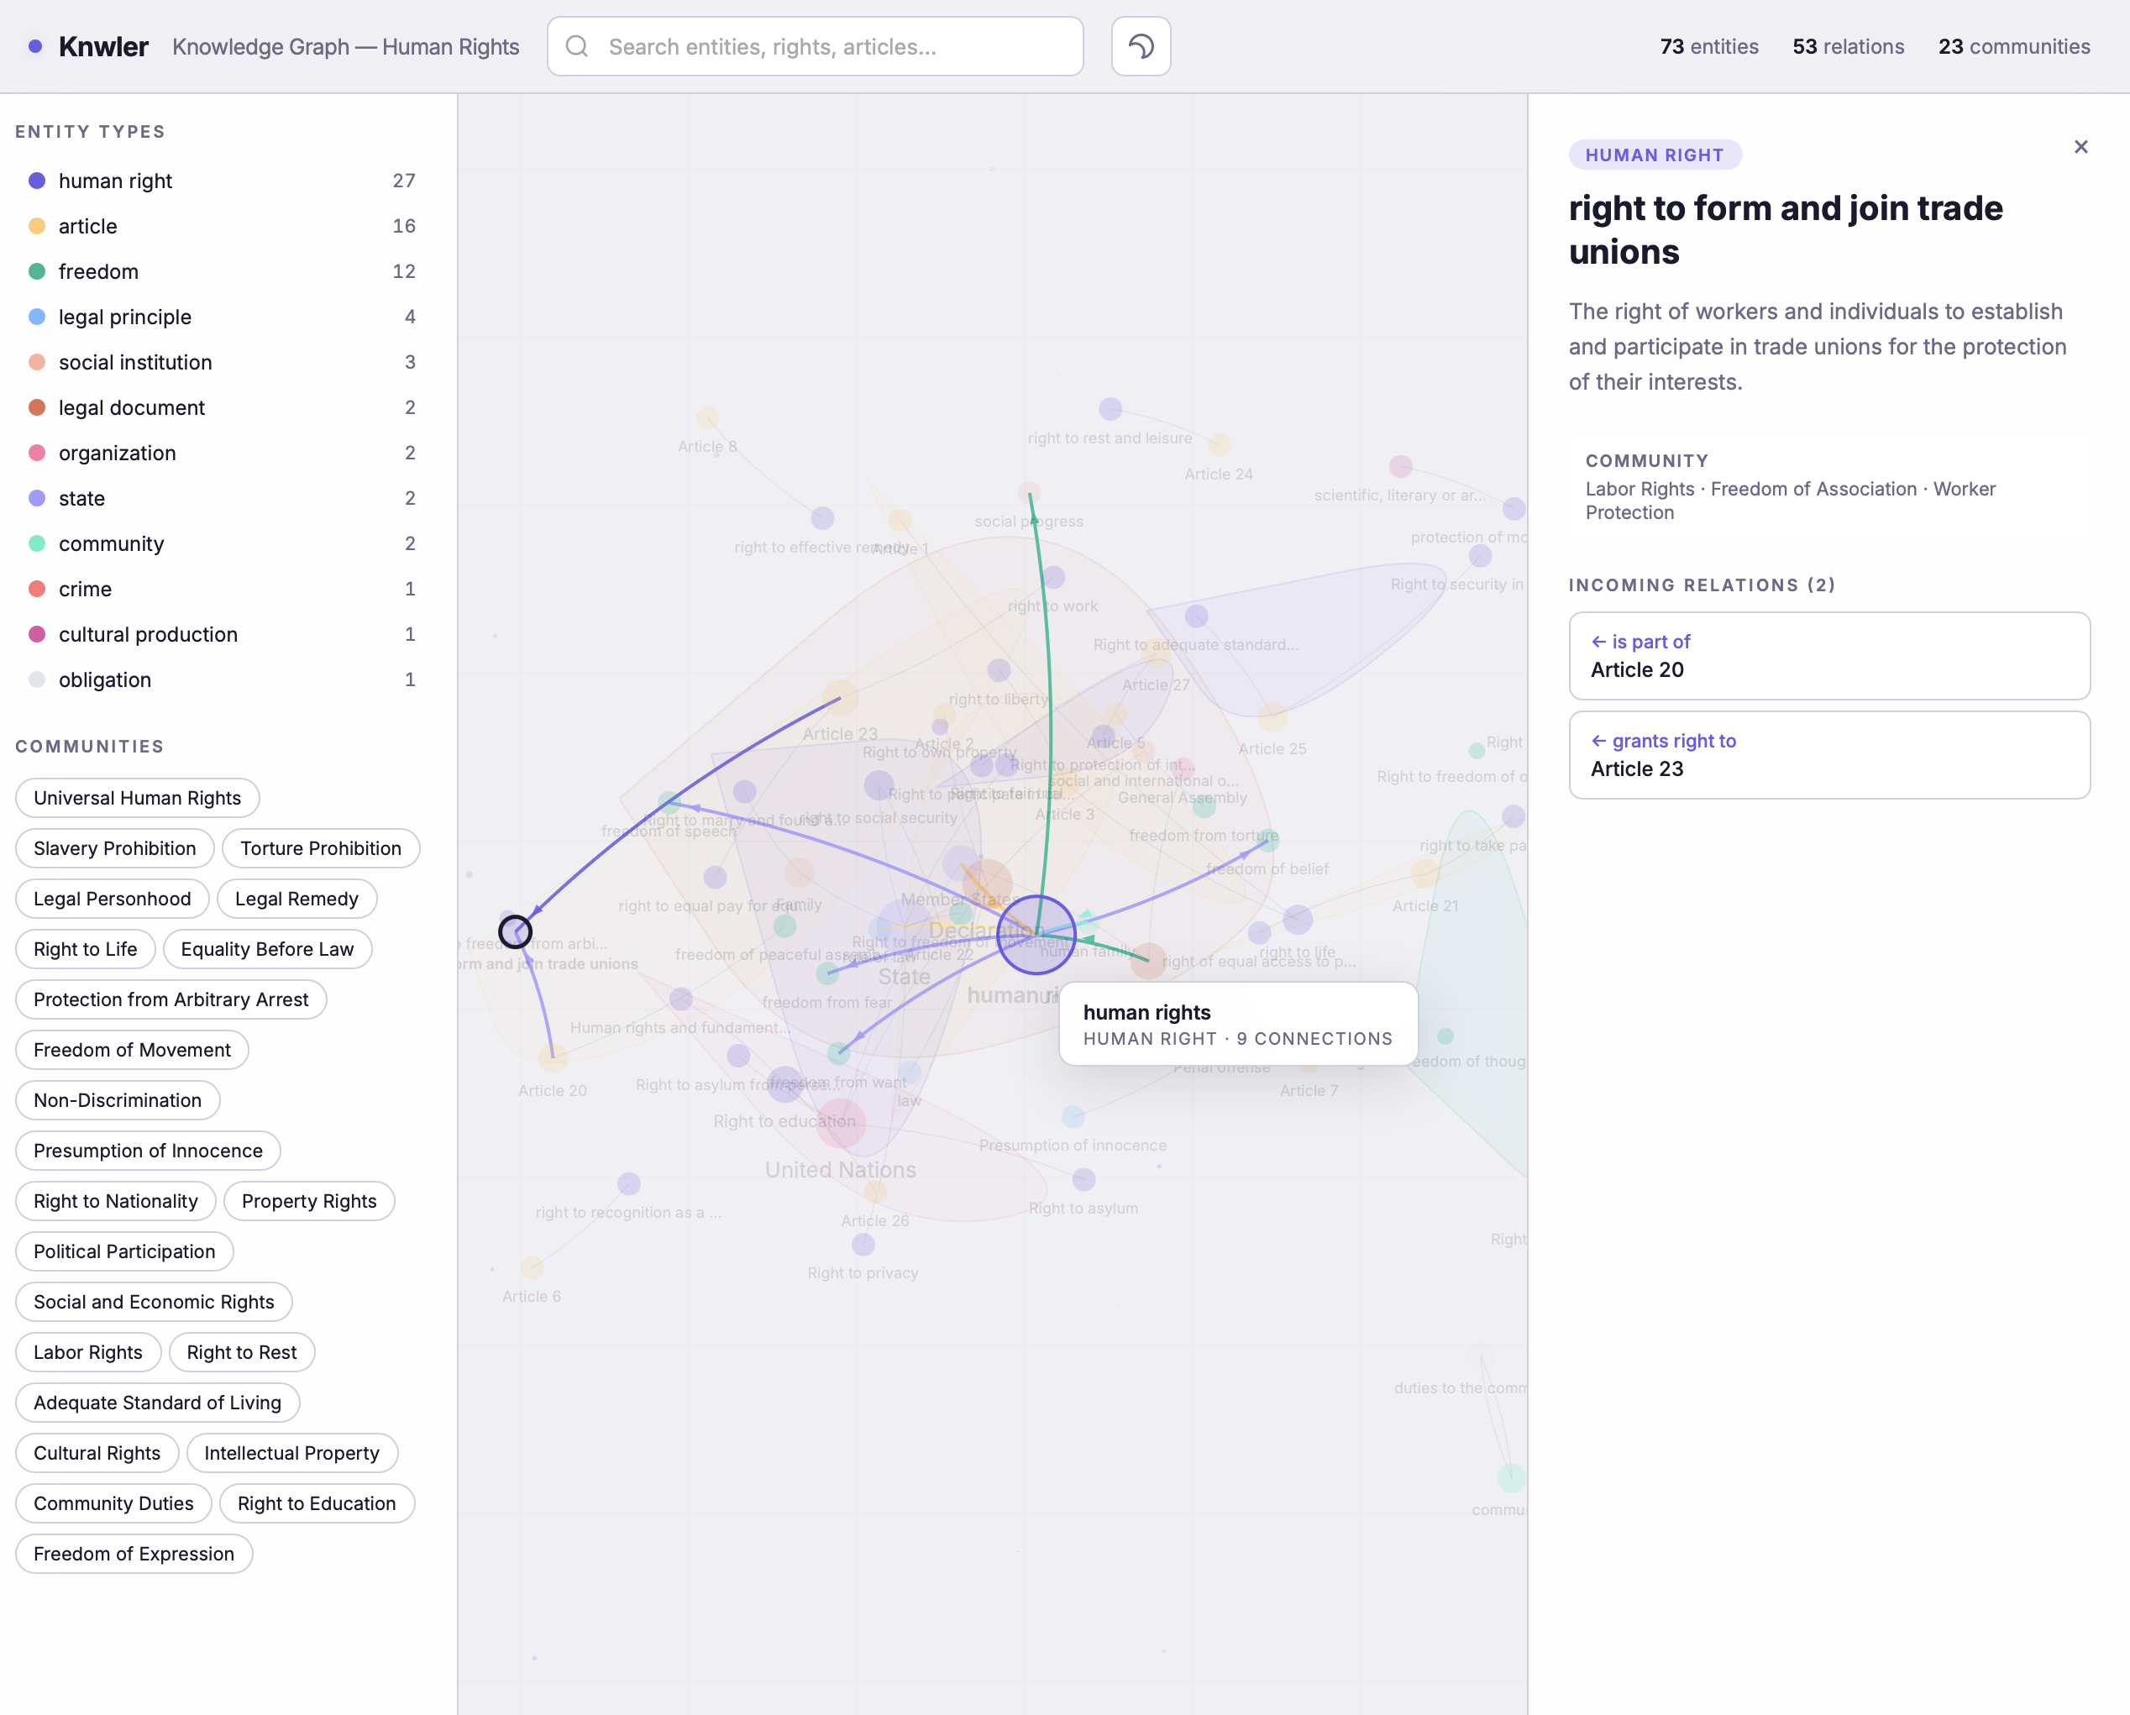
Task: Toggle the human right entity type filter
Action: (114, 181)
